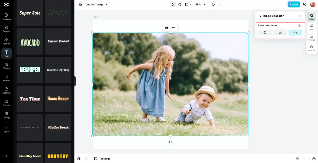Choose the Super Sale text style
Viewport: 318px width, 163px height.
point(30,13)
